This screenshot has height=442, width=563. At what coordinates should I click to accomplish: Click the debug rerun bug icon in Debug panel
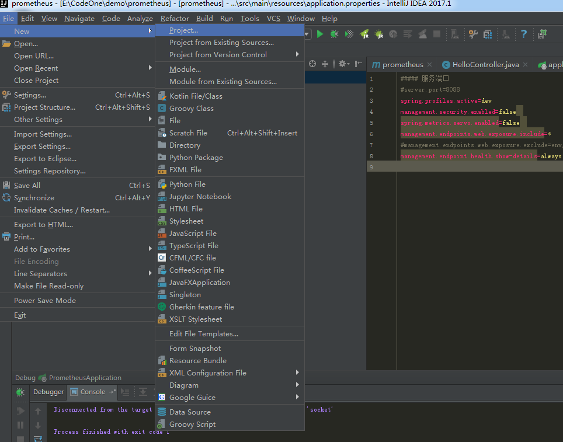tap(20, 392)
